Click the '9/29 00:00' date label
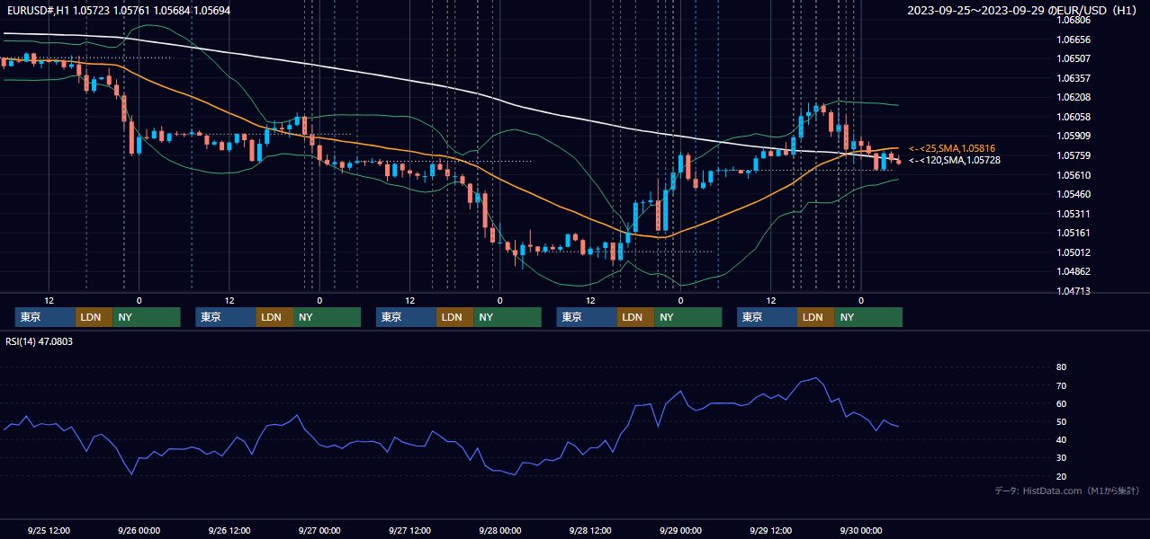This screenshot has height=539, width=1150. pyautogui.click(x=680, y=530)
